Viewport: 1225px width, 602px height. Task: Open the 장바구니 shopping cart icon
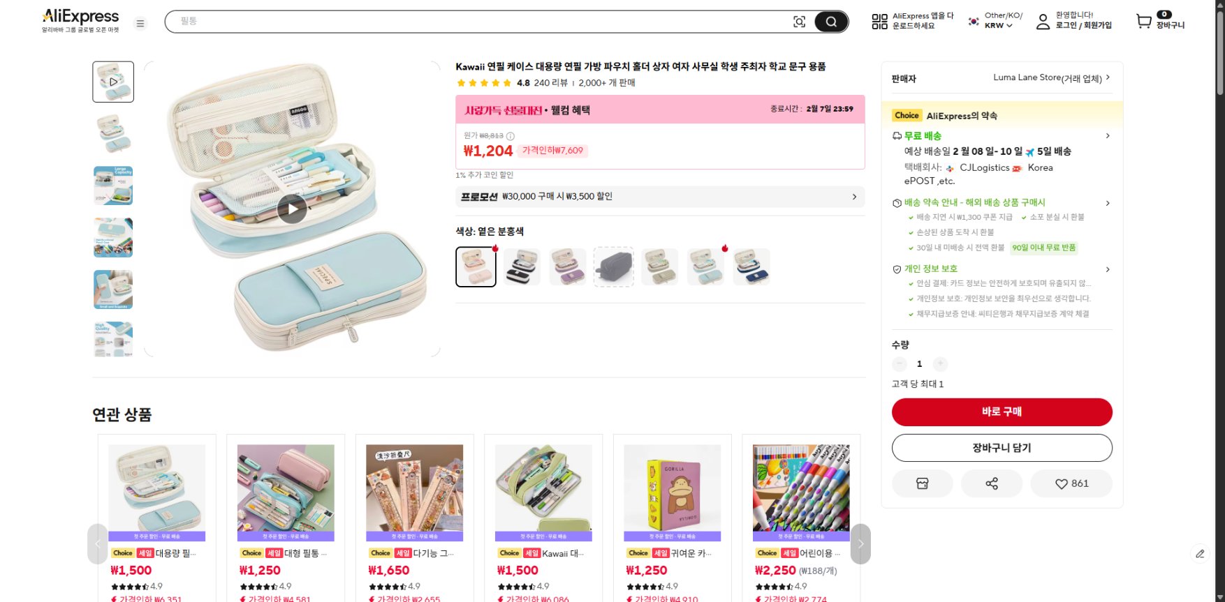1143,22
